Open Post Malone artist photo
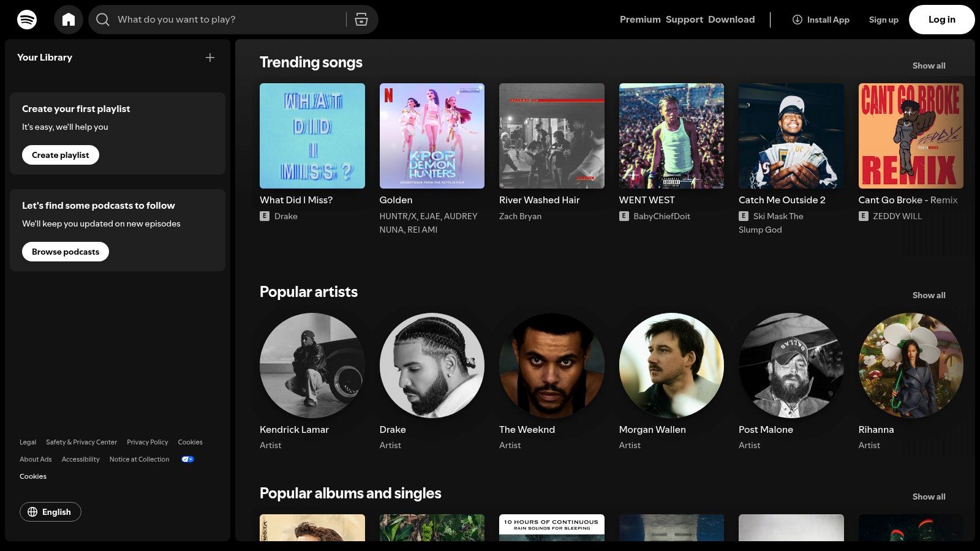 (791, 365)
